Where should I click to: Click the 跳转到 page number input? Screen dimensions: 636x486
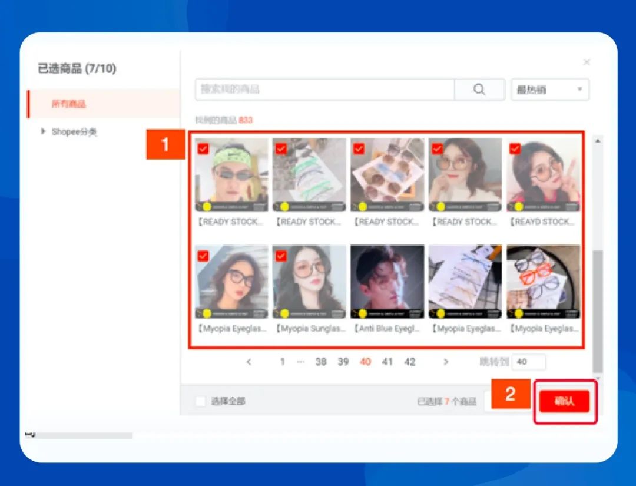529,362
